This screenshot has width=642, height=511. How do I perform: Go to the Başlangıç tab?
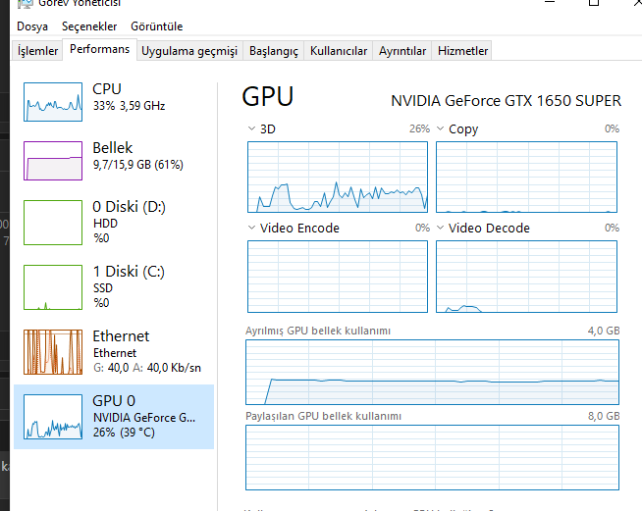[x=273, y=51]
